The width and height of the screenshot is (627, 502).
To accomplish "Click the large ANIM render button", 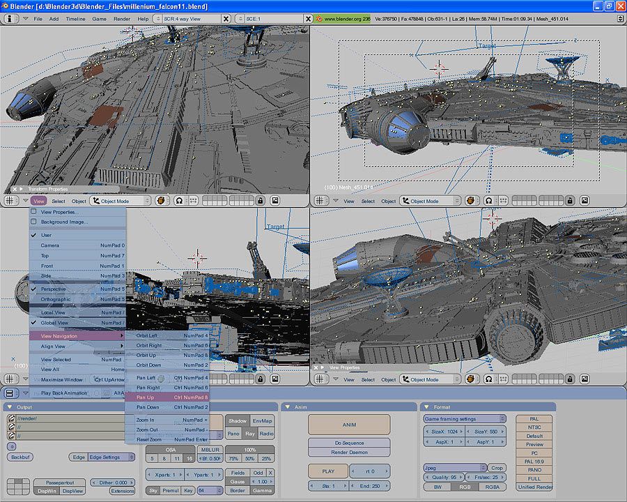I will point(349,425).
